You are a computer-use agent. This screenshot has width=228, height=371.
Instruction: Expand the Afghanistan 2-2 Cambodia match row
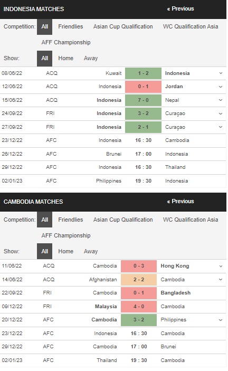coord(221,280)
